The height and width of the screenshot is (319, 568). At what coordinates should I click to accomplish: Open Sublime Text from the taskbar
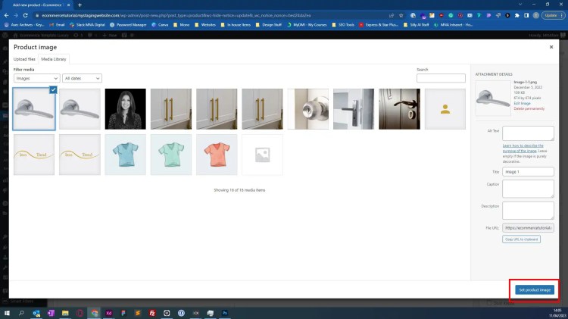138,313
